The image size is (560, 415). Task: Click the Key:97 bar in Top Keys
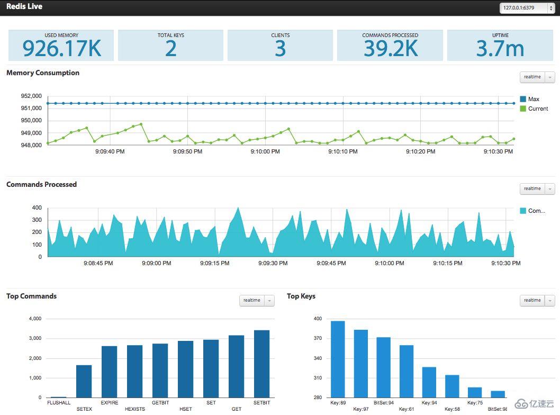[x=360, y=364]
